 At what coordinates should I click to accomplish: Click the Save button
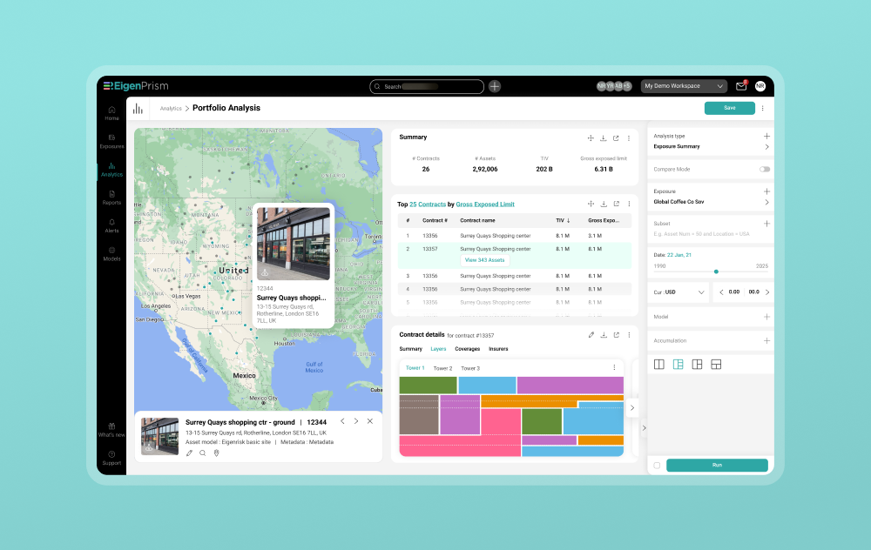point(729,108)
